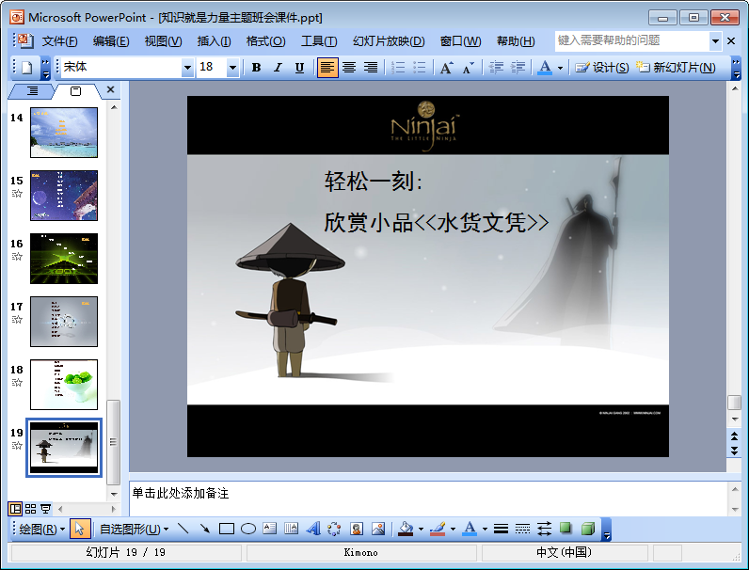Open font name dropdown 宋体
The image size is (749, 570).
click(188, 68)
